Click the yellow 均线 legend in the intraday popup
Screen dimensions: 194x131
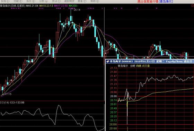(139, 66)
